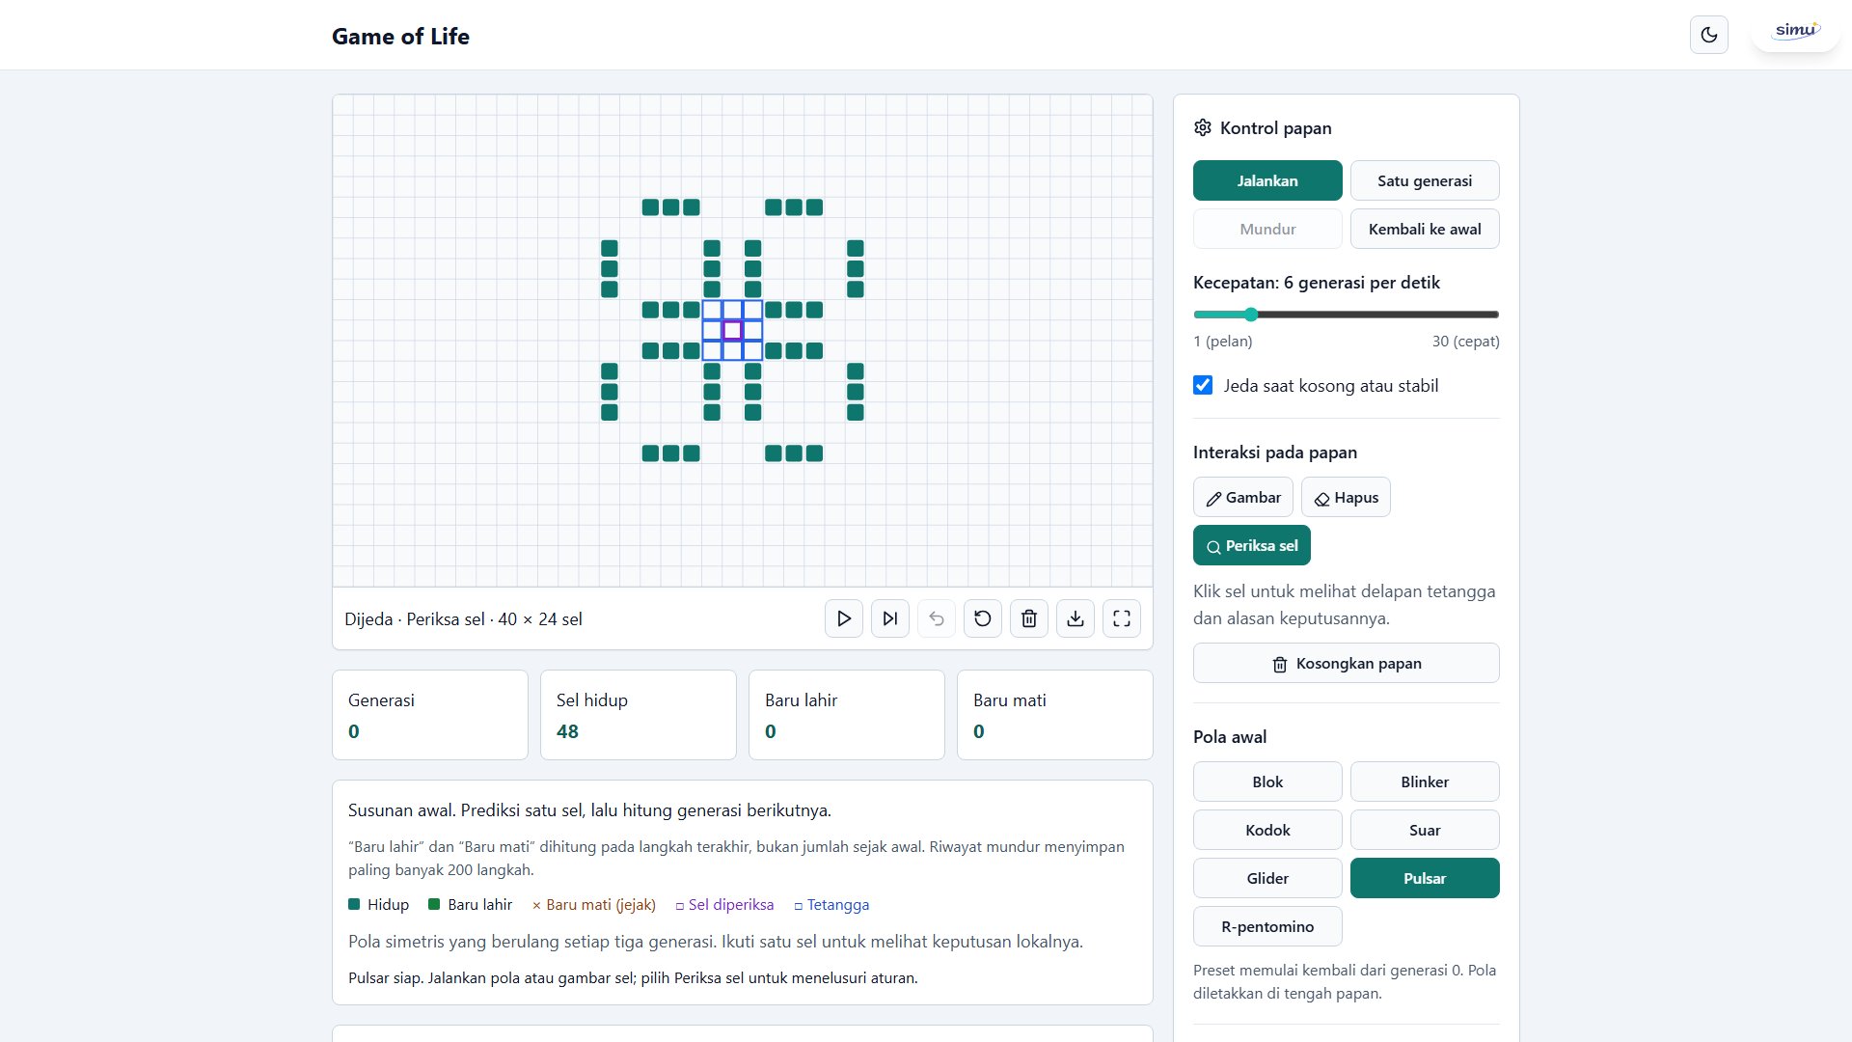Click the Kembali ke awal button
Viewport: 1852px width, 1042px height.
pyautogui.click(x=1425, y=229)
